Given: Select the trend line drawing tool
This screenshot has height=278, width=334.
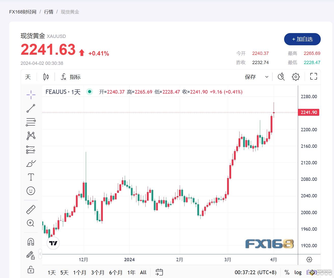Looking at the screenshot, I should click(31, 108).
